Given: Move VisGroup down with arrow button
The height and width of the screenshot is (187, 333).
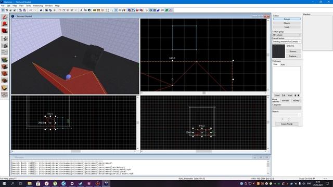Looking at the screenshot, I should tap(298, 96).
